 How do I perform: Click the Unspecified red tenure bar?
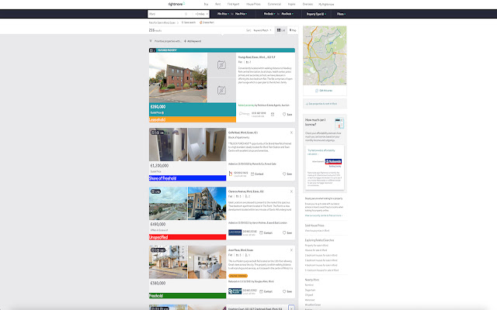pos(187,237)
